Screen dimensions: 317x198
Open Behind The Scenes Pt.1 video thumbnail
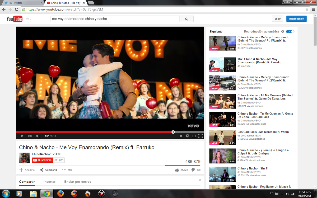(x=222, y=43)
